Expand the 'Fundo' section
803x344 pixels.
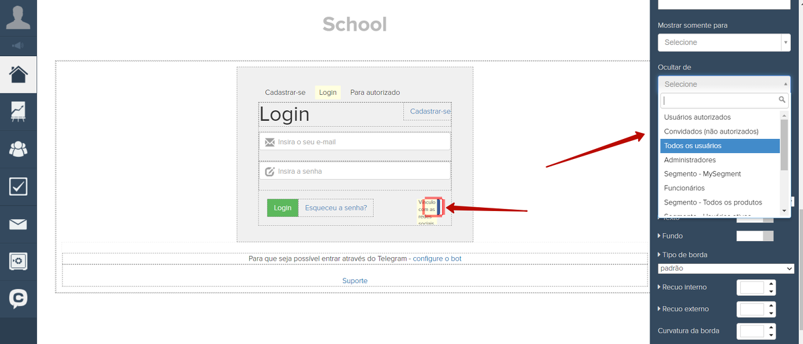coord(672,236)
